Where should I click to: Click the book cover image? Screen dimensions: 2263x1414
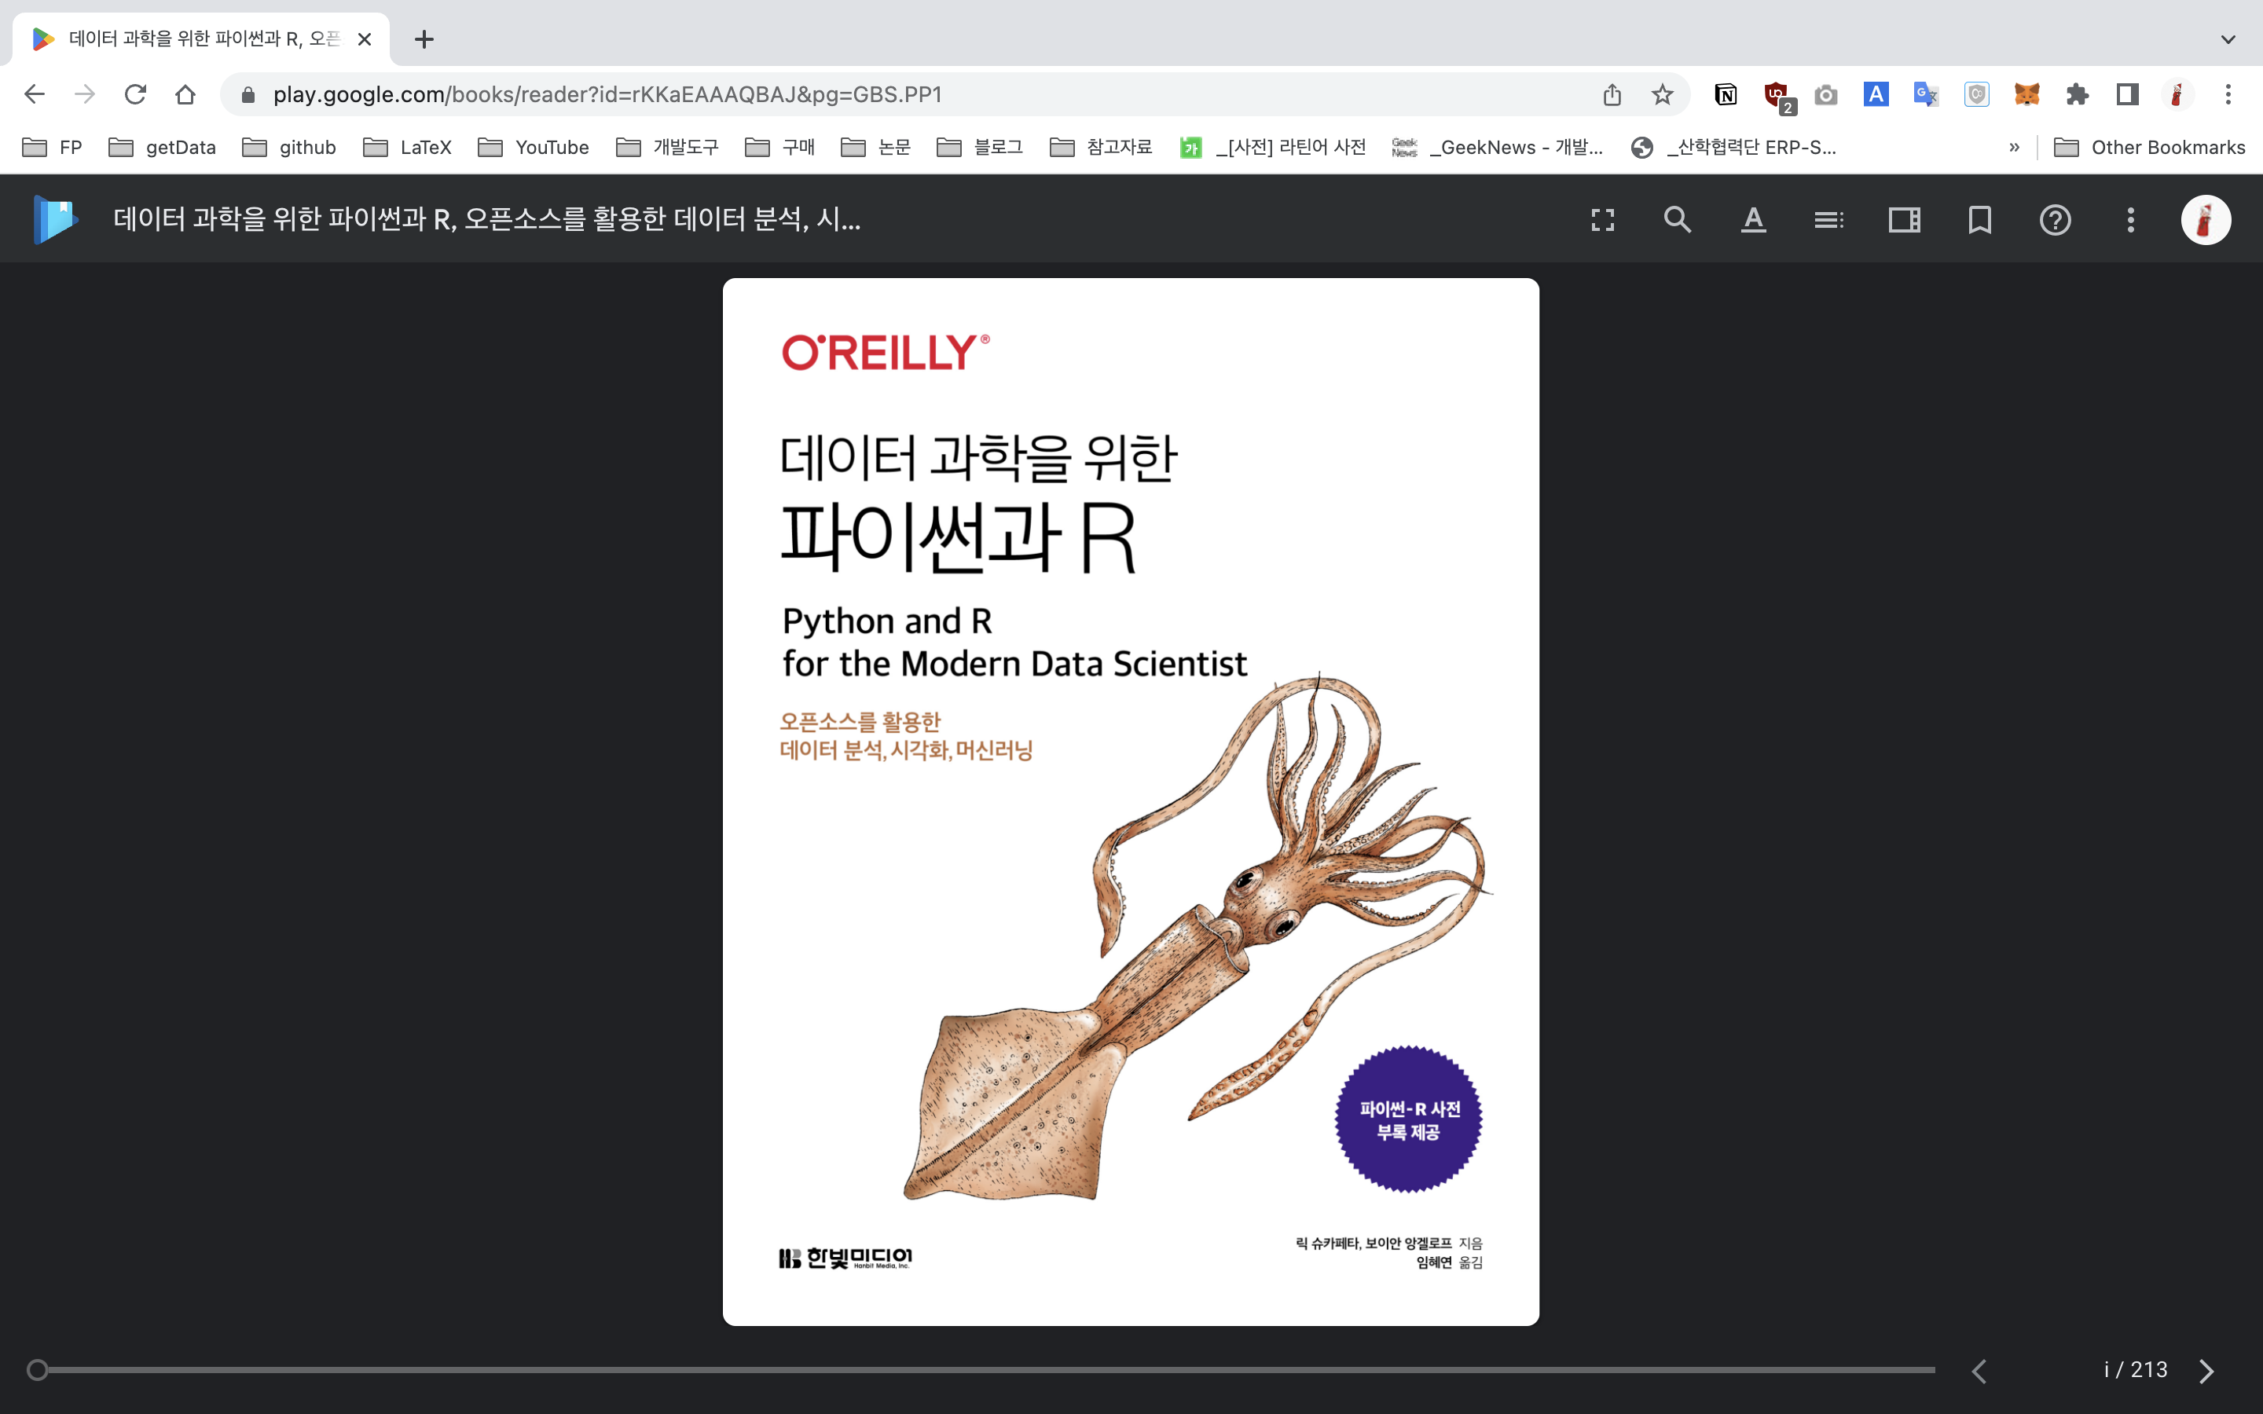(1131, 801)
